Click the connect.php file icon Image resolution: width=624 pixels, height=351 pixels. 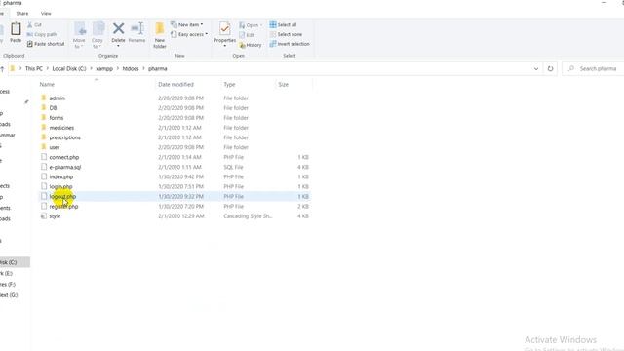click(x=44, y=157)
